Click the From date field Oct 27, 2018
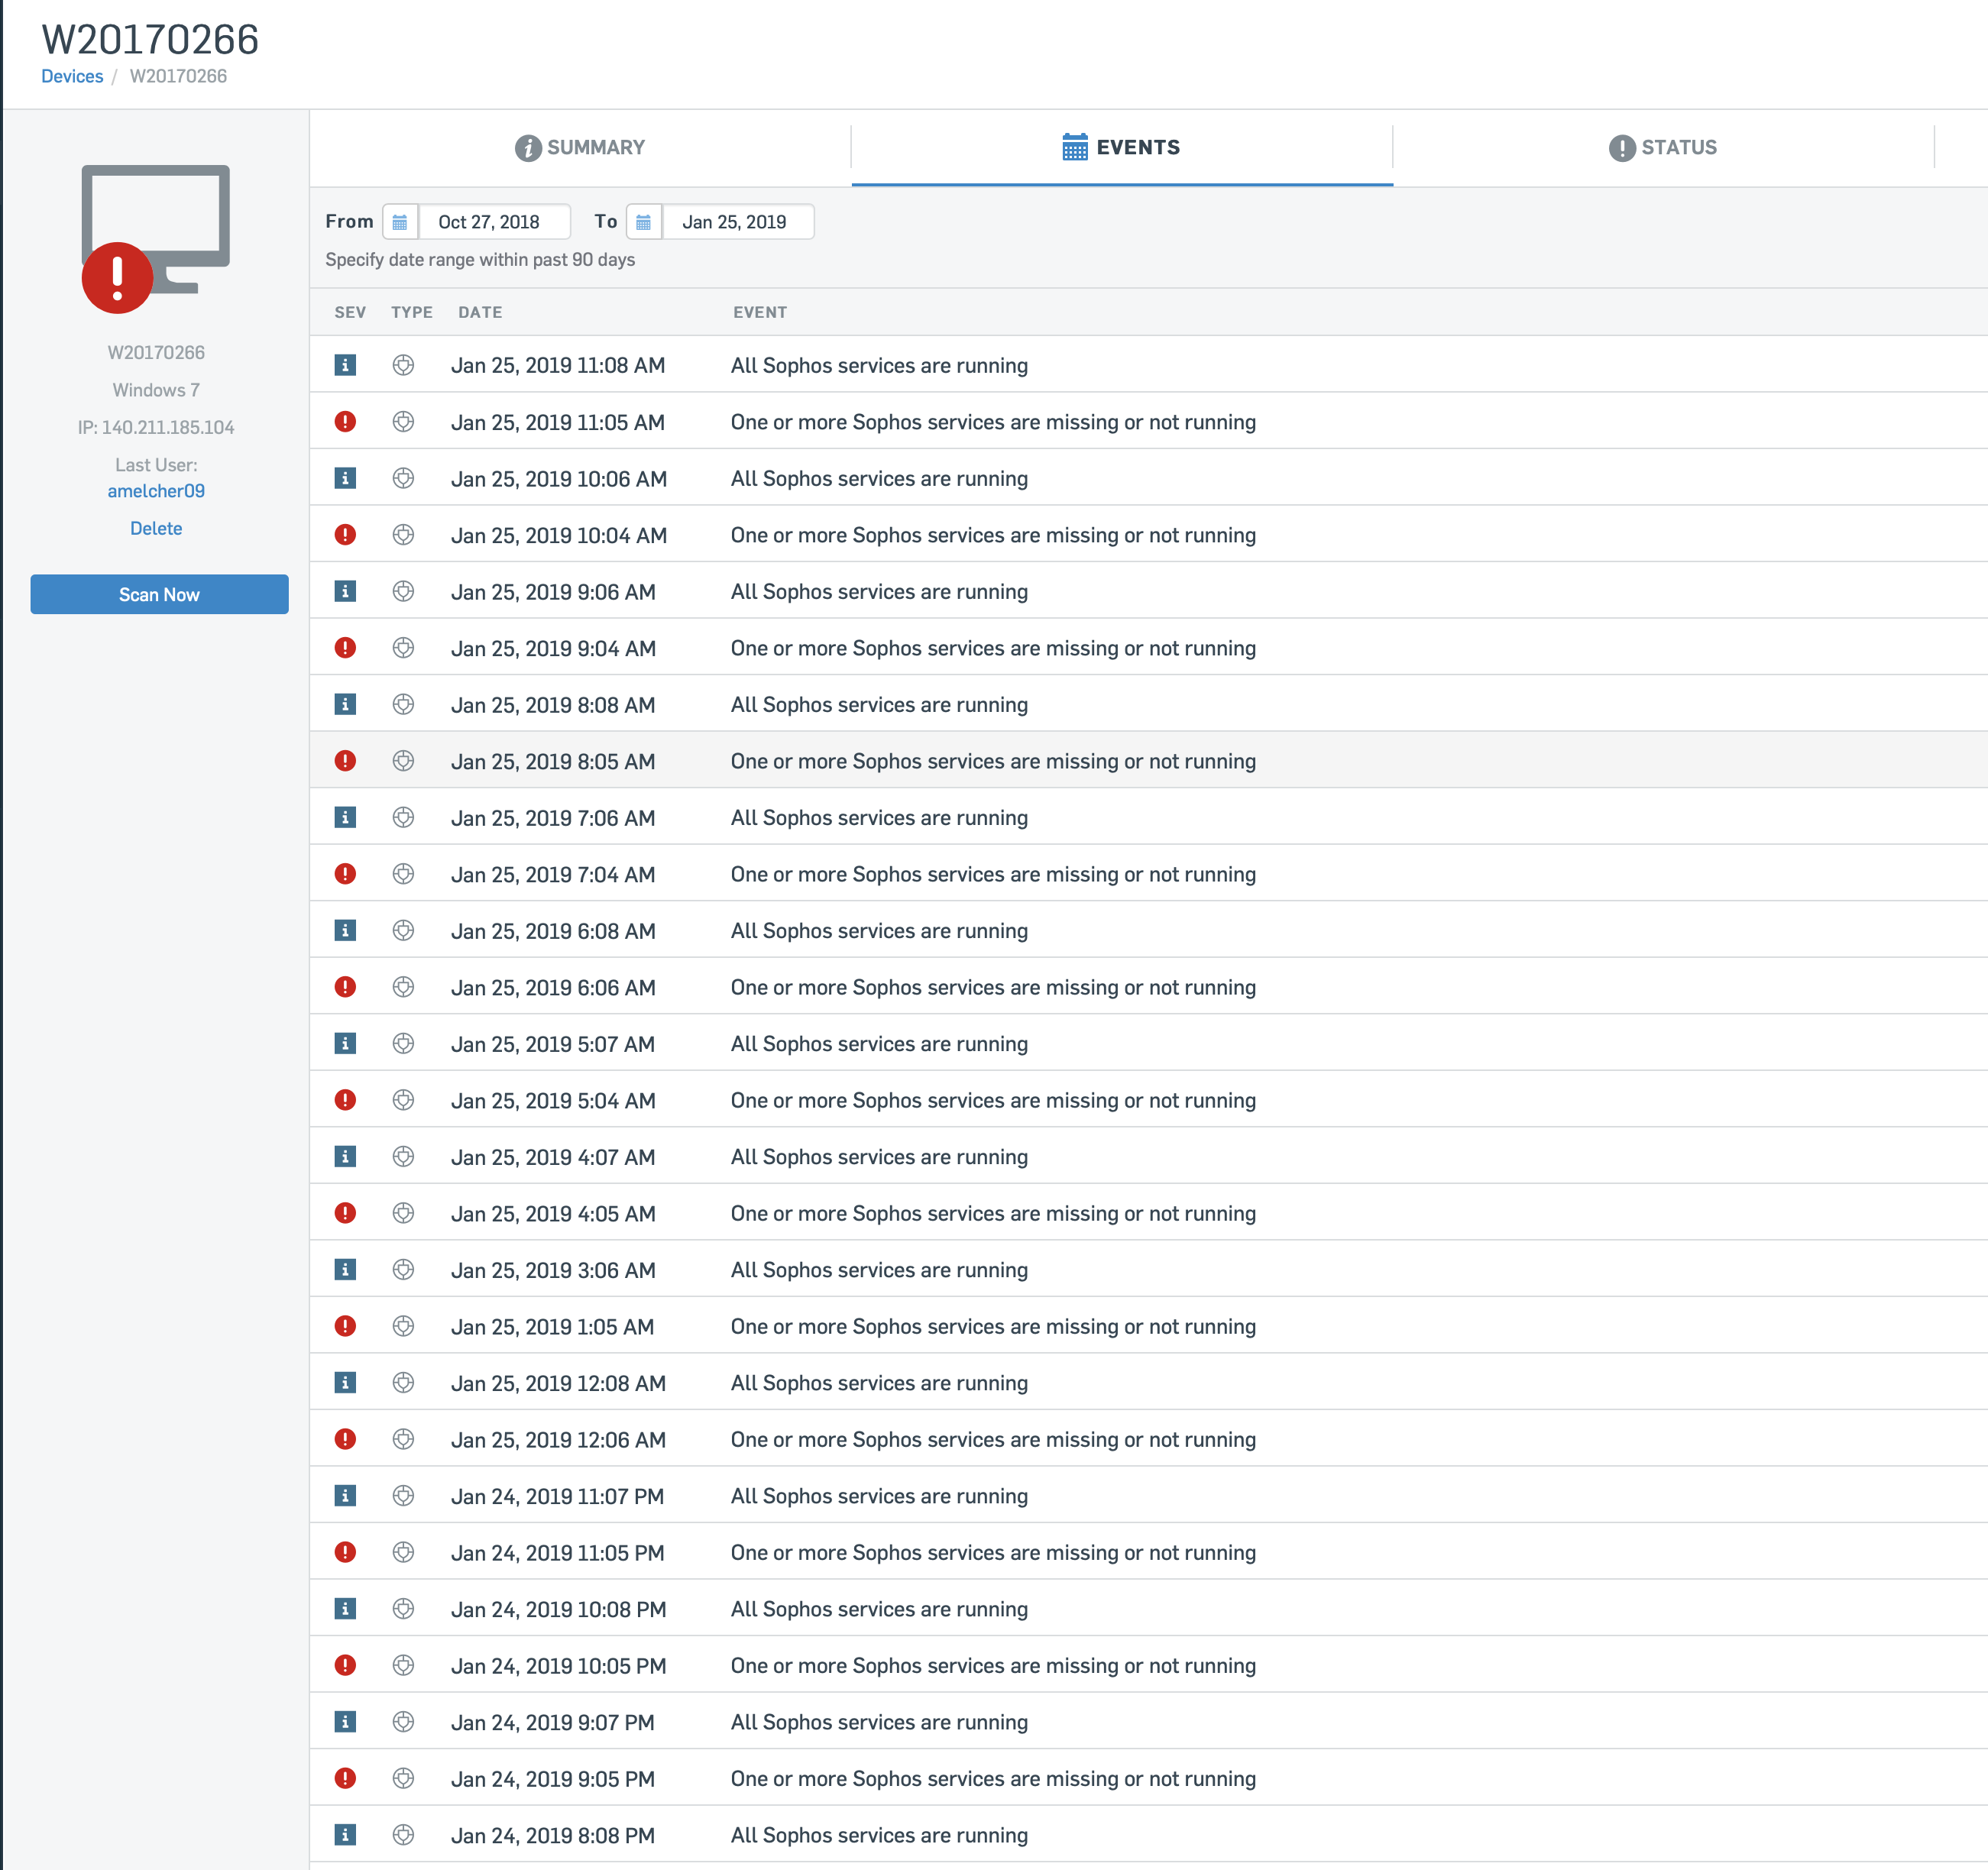The width and height of the screenshot is (1988, 1870). point(494,222)
